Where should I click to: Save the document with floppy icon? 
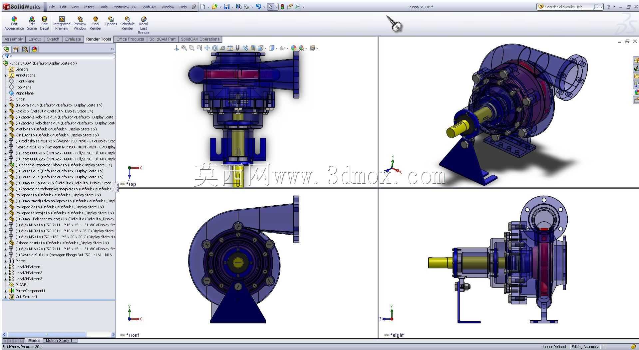[x=226, y=7]
